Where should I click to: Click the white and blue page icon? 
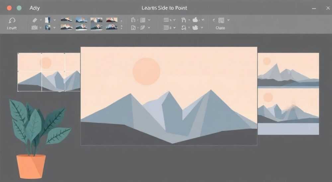[47, 20]
